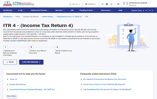Viewport: 157px width, 99px height.
Task: Click the Dashboard breadcrumb link
Action: 8,16
